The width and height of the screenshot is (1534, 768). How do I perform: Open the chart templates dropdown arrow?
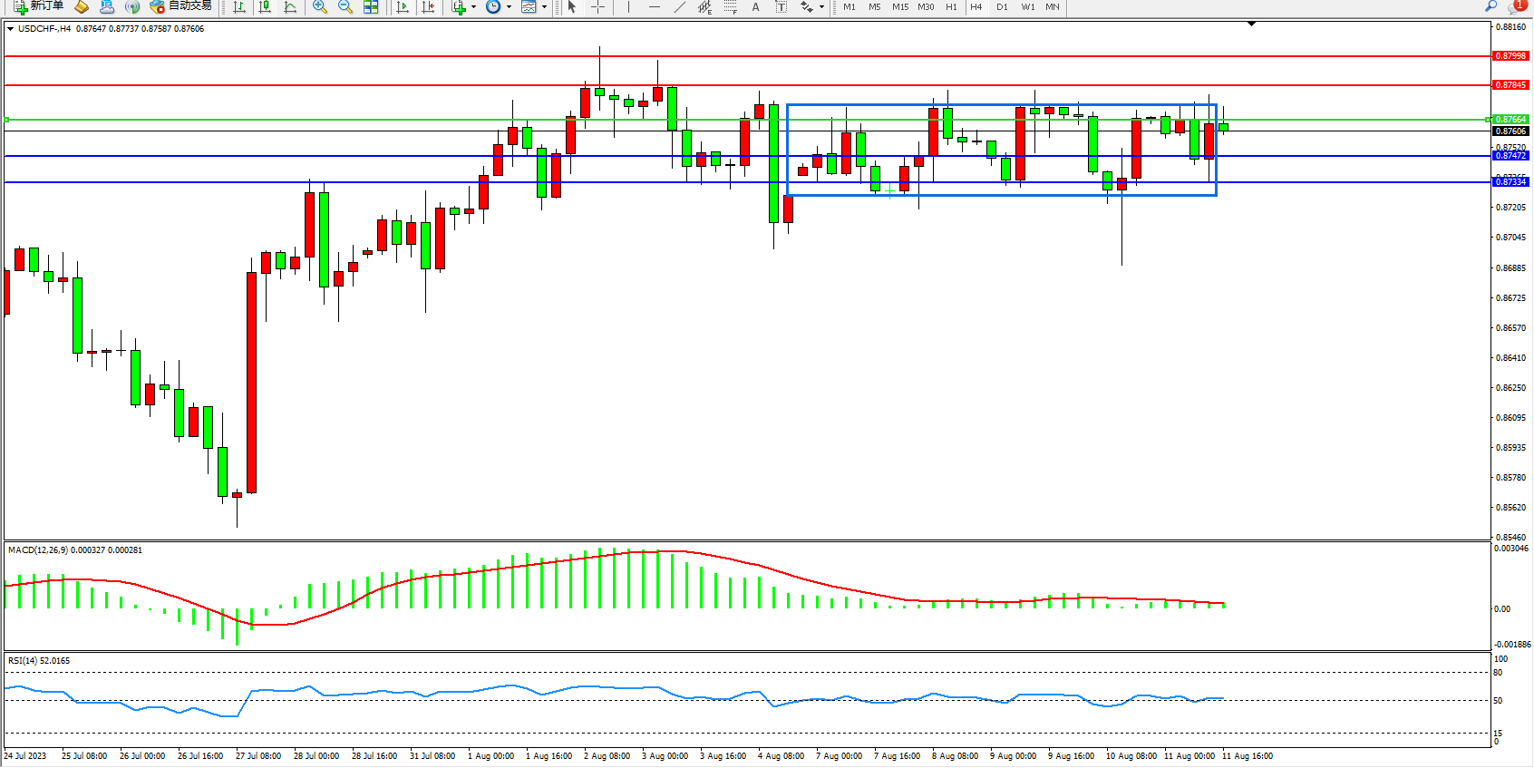pos(544,7)
